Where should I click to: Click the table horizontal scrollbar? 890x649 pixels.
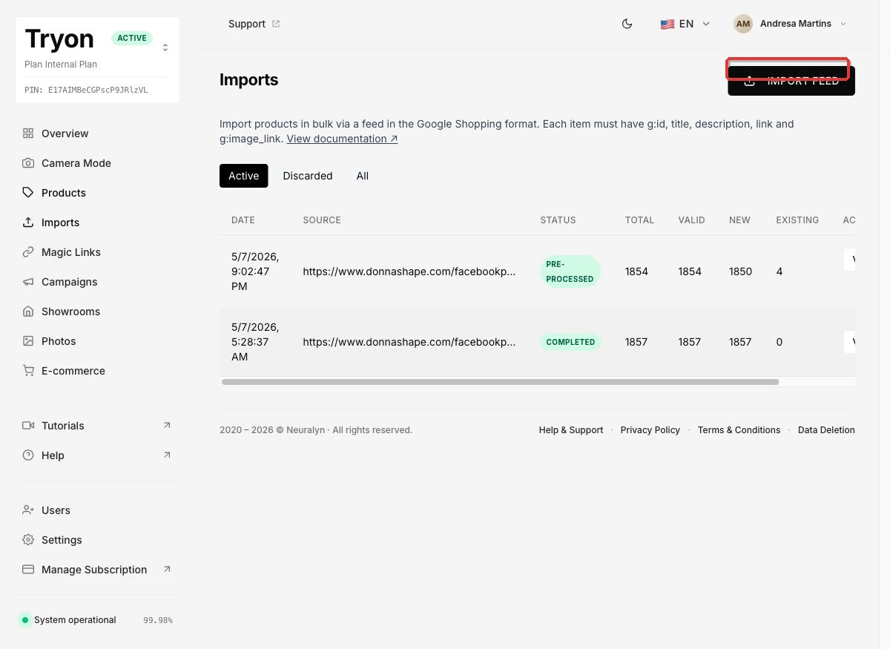500,382
